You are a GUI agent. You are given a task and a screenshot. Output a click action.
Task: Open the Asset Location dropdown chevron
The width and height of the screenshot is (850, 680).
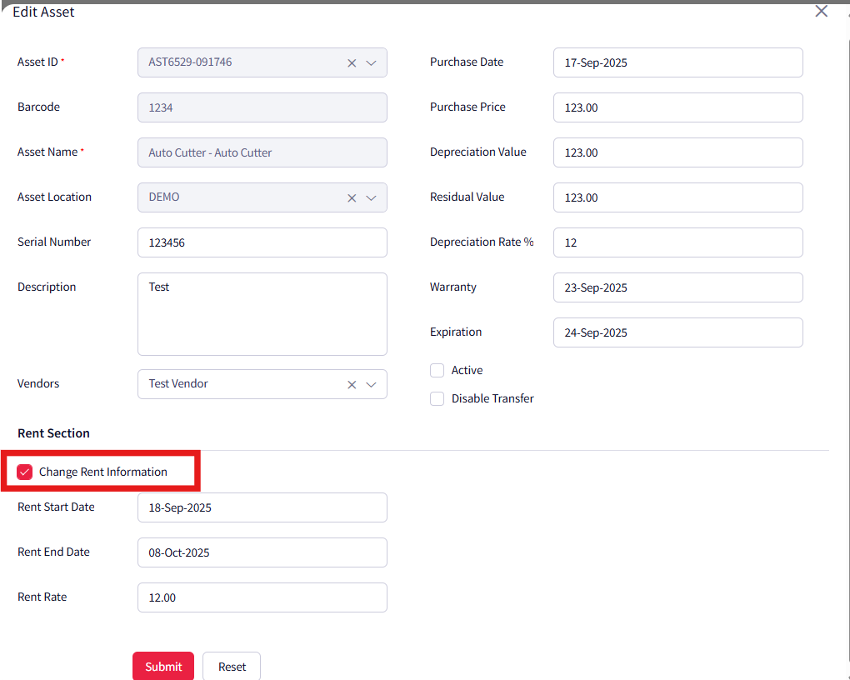[371, 198]
